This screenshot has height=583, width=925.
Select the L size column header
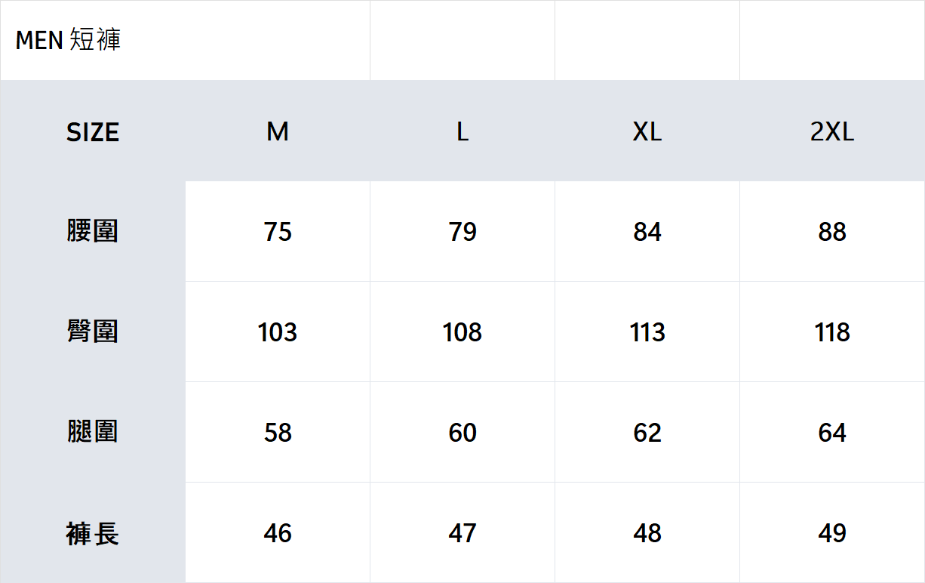pos(462,132)
